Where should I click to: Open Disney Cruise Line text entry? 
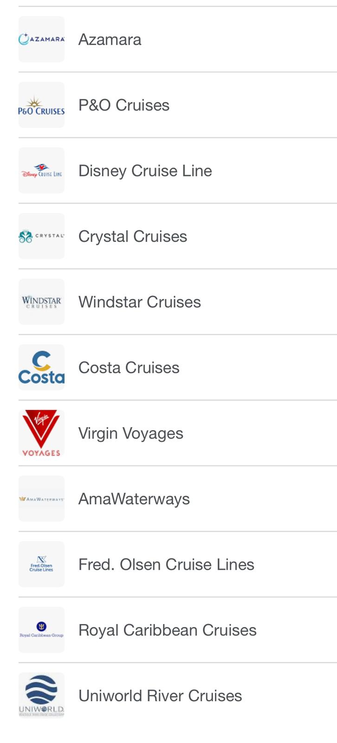pyautogui.click(x=145, y=170)
